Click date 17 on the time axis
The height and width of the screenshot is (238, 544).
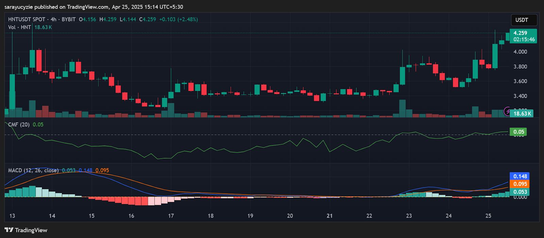(171, 216)
